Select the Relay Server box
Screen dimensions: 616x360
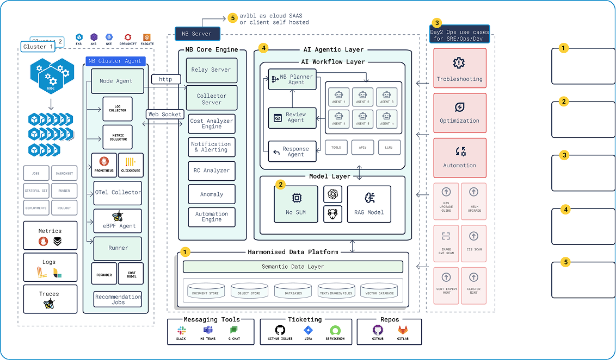[x=211, y=70]
